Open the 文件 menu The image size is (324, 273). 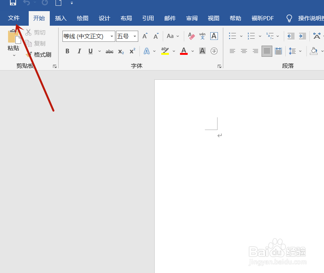[x=14, y=18]
